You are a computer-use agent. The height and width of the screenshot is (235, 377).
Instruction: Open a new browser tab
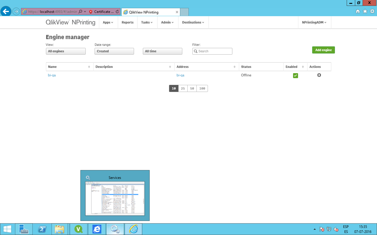tap(184, 12)
